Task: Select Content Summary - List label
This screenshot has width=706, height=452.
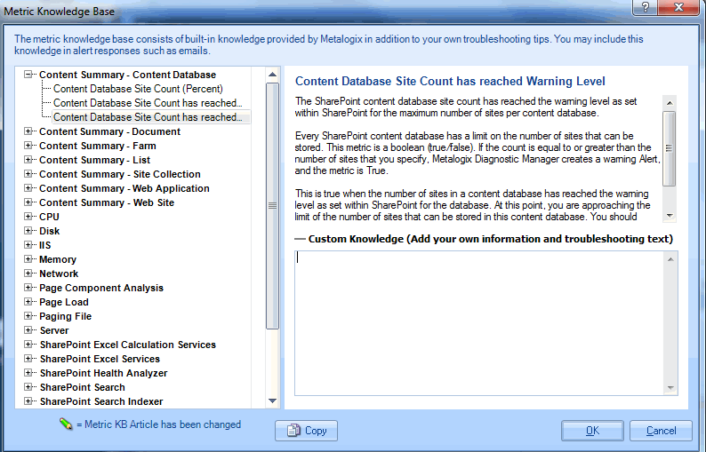Action: (x=94, y=160)
